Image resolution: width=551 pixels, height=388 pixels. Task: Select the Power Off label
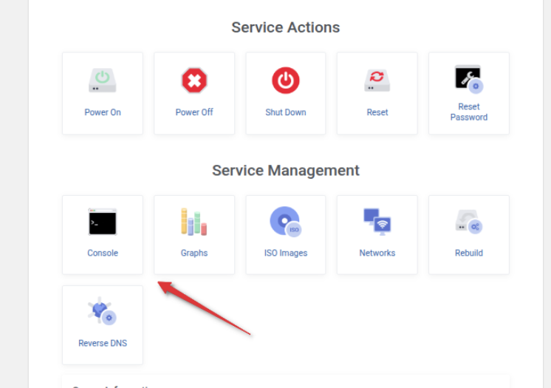[x=194, y=112]
